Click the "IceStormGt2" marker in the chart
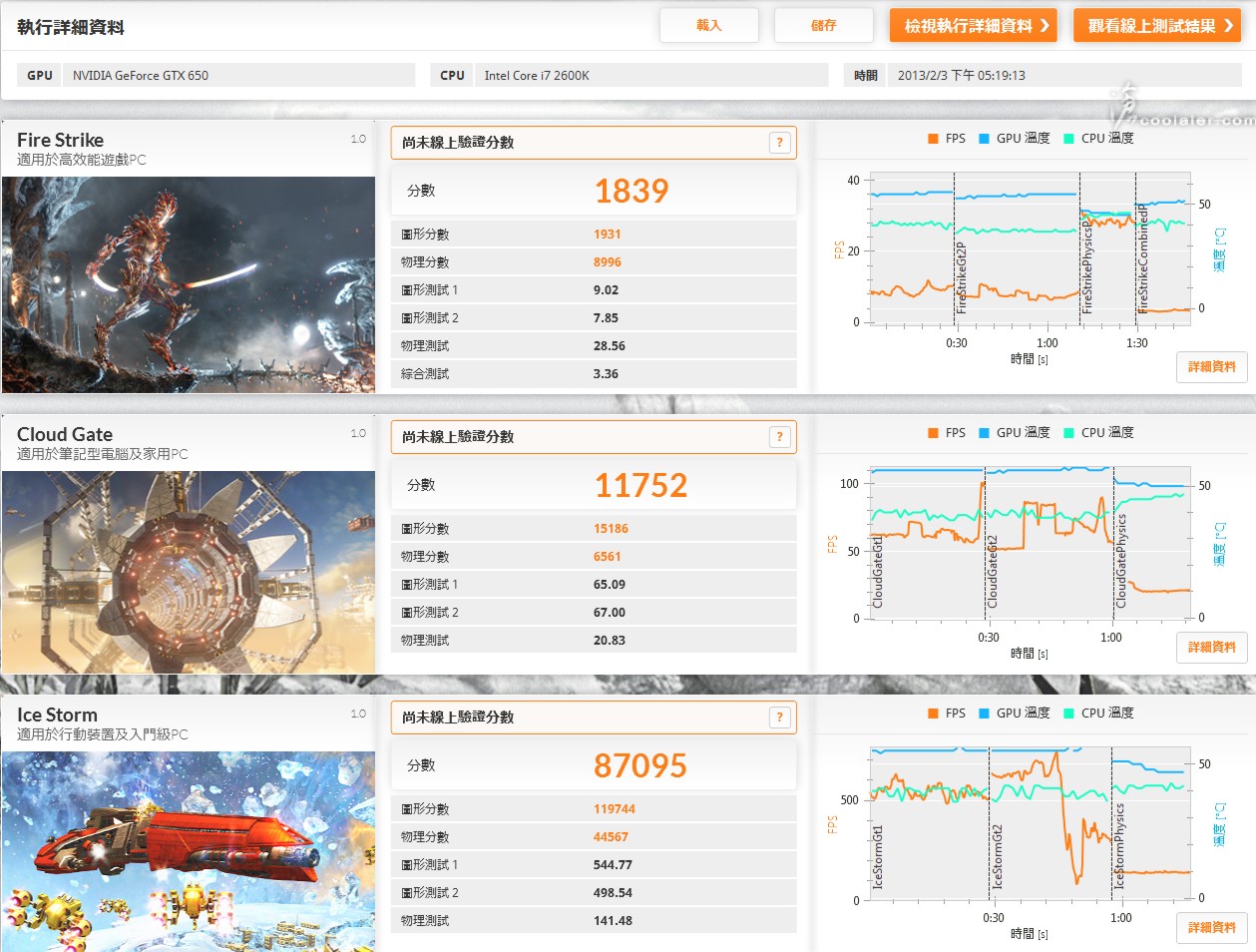Screen dimensions: 1256x952 click(996, 857)
